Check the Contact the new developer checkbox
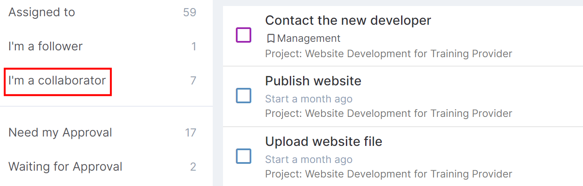 tap(244, 35)
